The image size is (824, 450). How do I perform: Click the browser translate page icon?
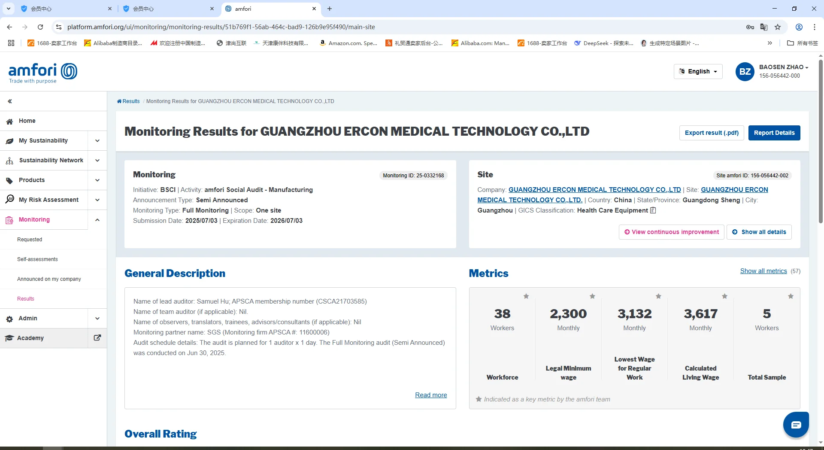[x=764, y=27]
